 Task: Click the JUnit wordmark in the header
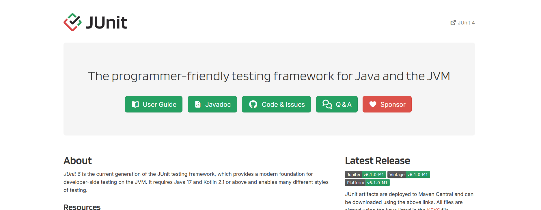point(107,22)
